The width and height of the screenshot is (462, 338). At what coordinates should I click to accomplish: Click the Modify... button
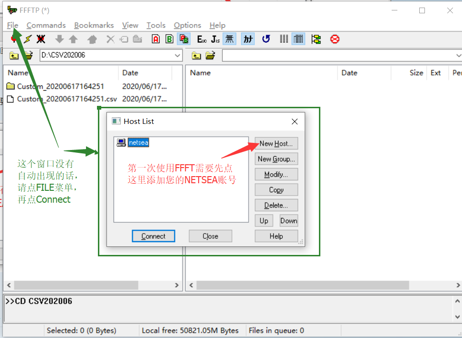point(276,174)
